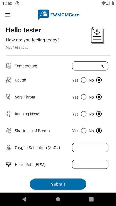The image size is (116, 206).
Task: Select Yes for Shortness of Breath
Action: pos(84,131)
